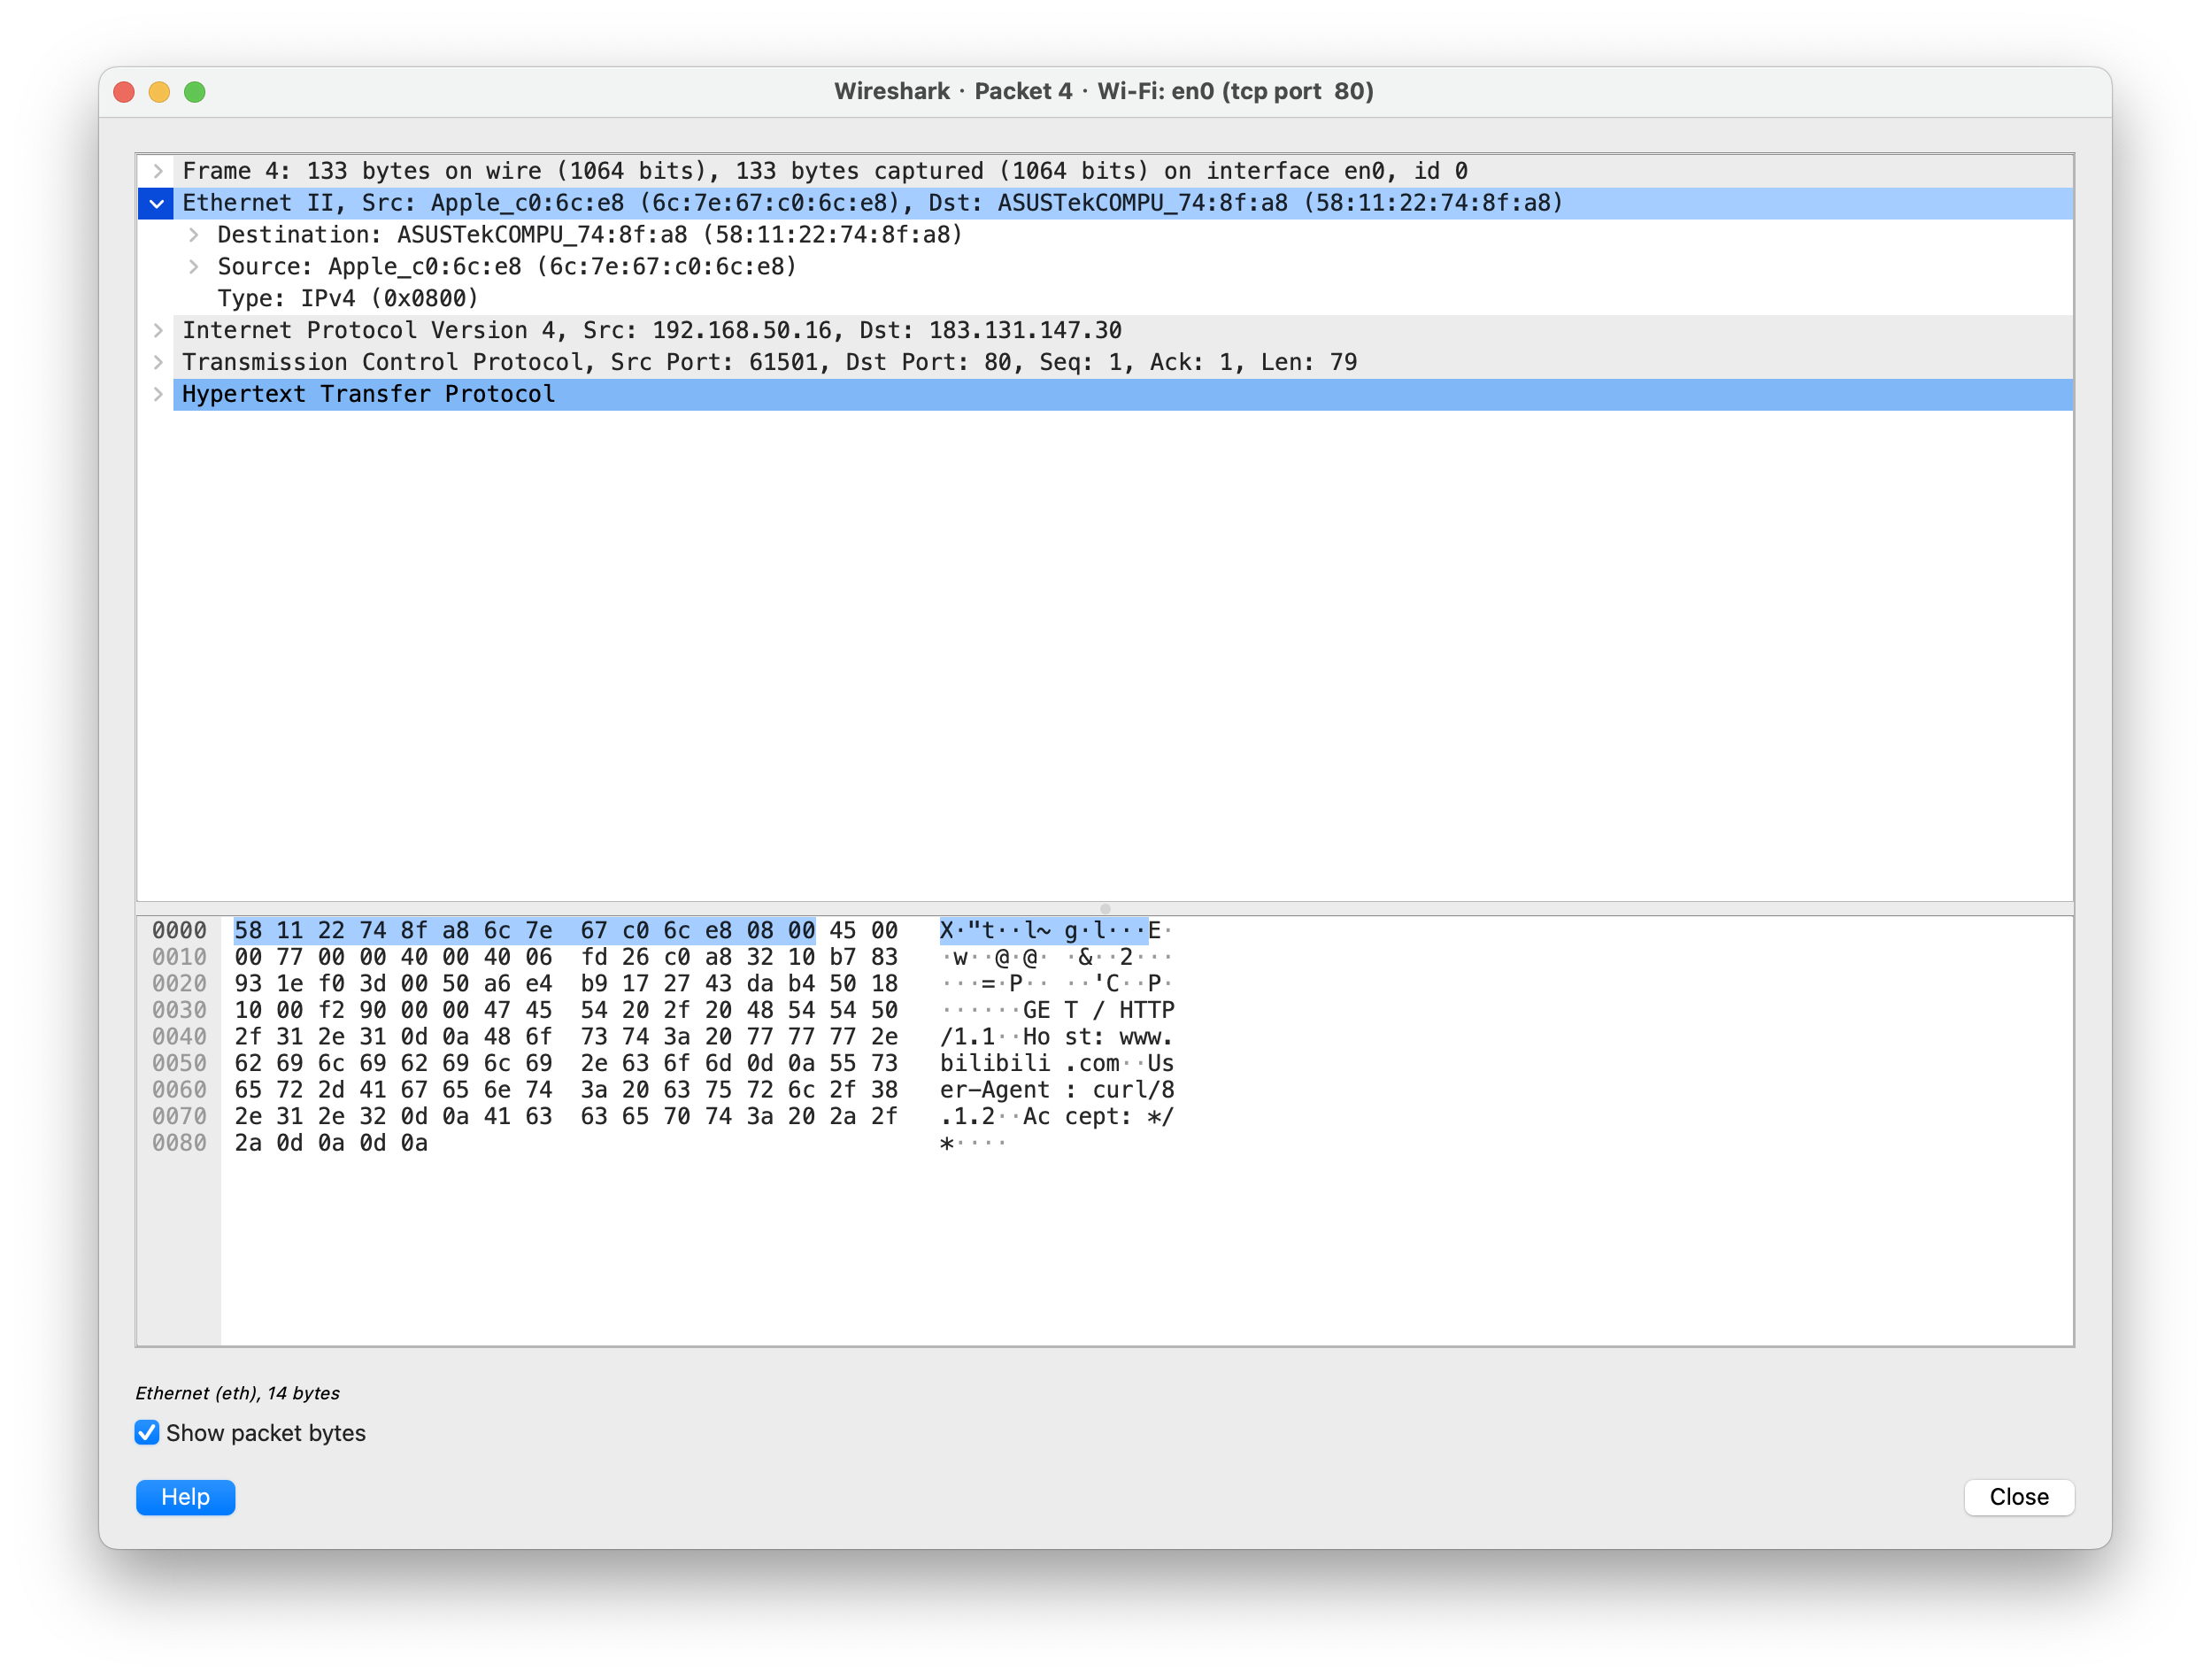Expand Hypertext Transfer Protocol row
The image size is (2211, 1680).
pyautogui.click(x=157, y=395)
